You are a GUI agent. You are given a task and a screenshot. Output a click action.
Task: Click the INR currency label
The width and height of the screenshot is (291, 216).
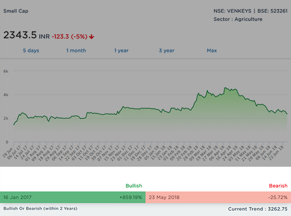44,37
